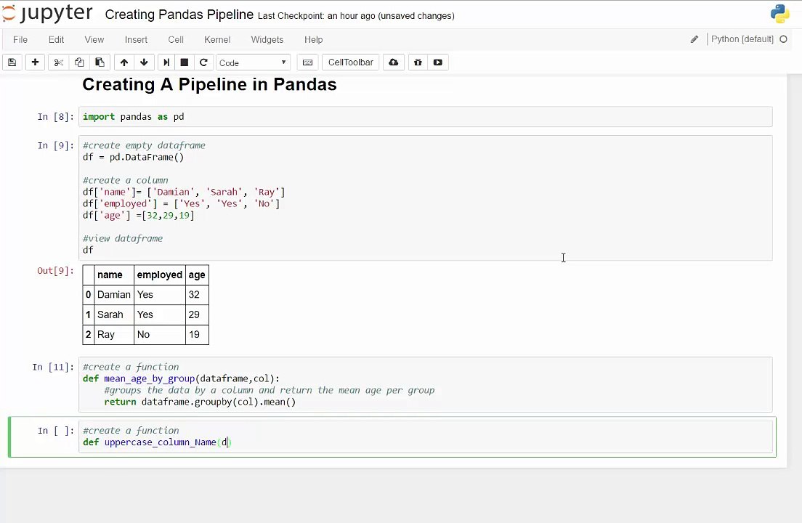The height and width of the screenshot is (523, 802).
Task: Open the Insert menu
Action: 136,39
